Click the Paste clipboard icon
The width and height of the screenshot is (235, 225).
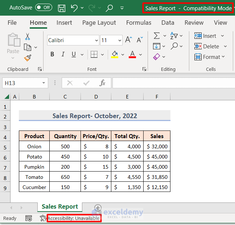(x=14, y=40)
